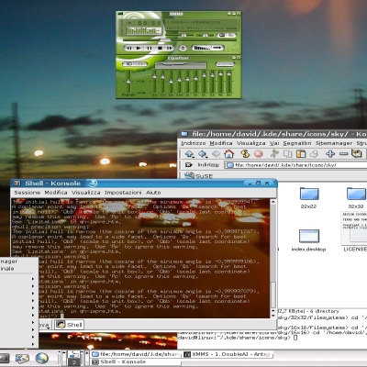The width and height of the screenshot is (367, 367).
Task: Select the 22x22 folder
Action: tap(309, 197)
